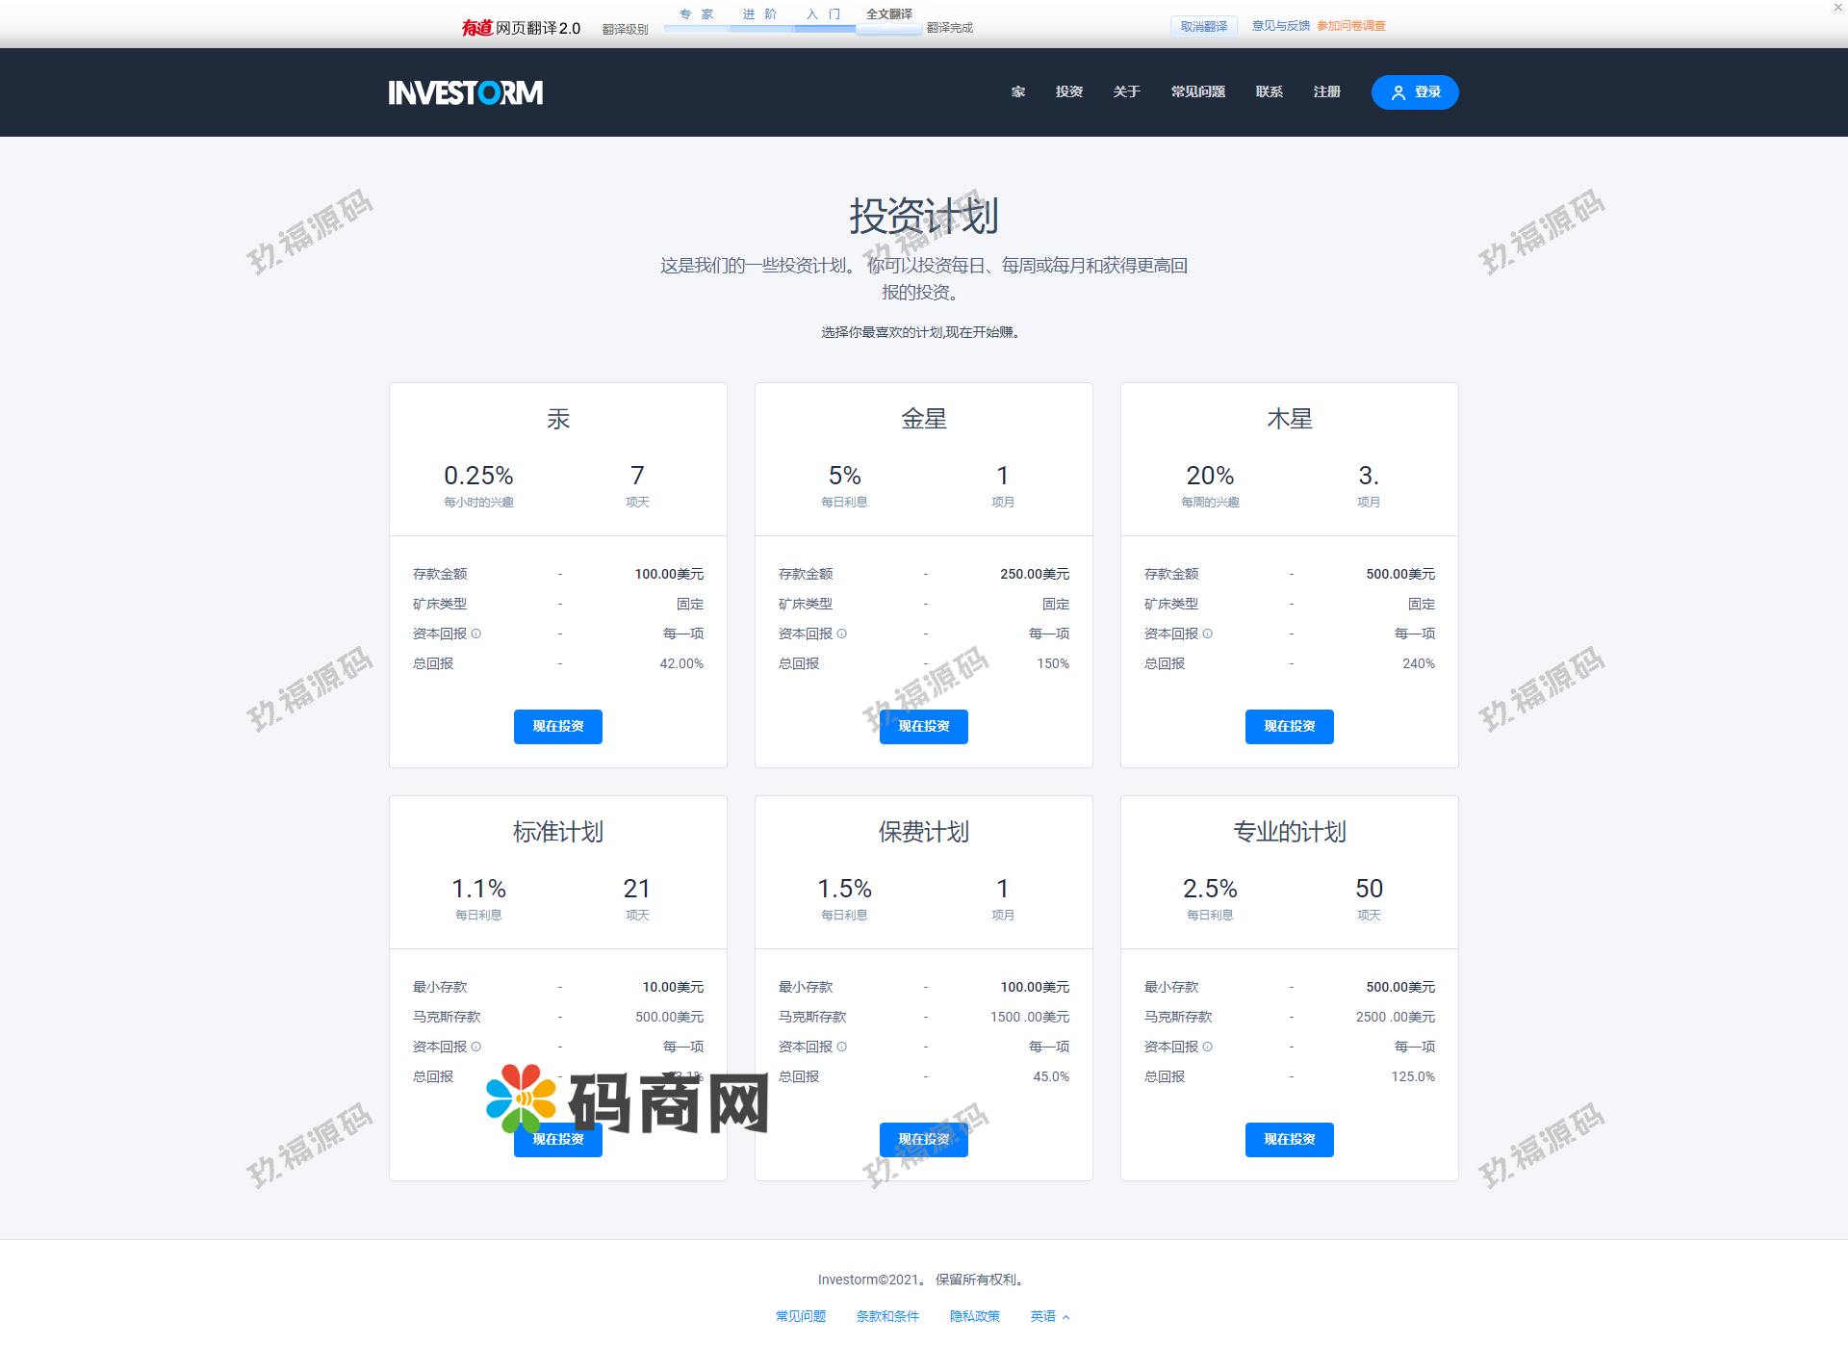Viewport: 1848px width, 1371px height.
Task: Click the Youdao translation logo
Action: [521, 28]
